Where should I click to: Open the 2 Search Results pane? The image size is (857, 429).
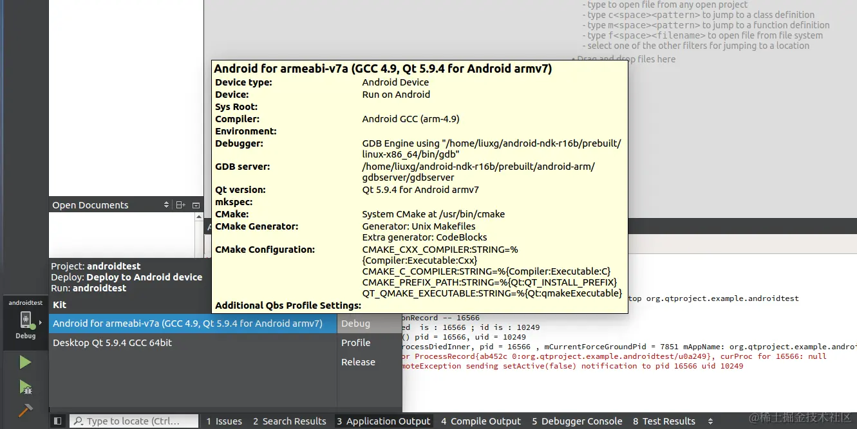(x=290, y=421)
